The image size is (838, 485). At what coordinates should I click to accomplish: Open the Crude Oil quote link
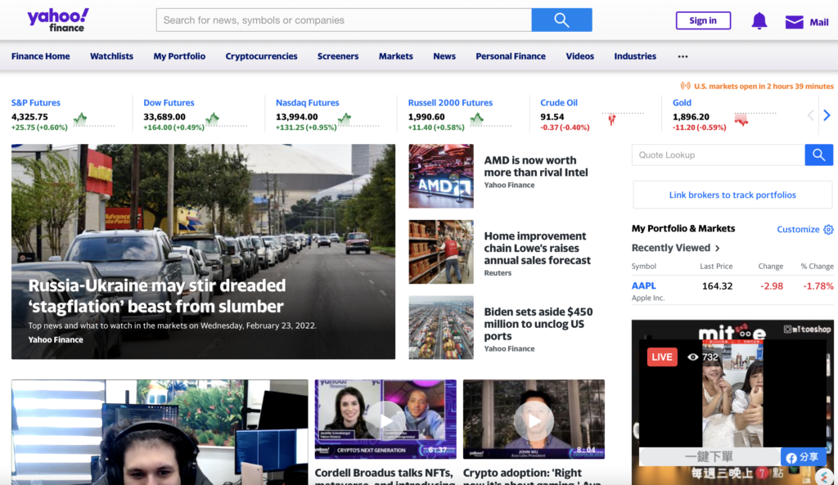pyautogui.click(x=558, y=102)
